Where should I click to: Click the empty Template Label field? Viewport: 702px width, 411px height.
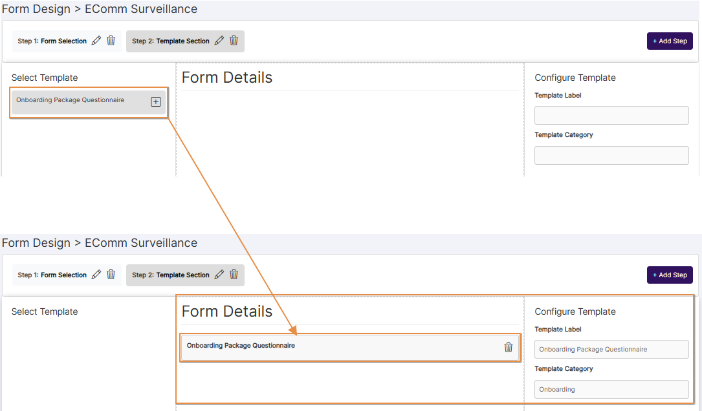611,115
